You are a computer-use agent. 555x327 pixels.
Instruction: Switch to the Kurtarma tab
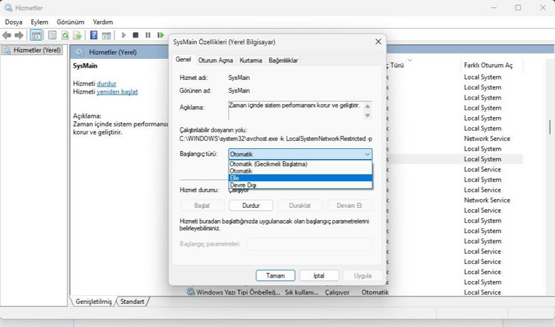(x=250, y=60)
